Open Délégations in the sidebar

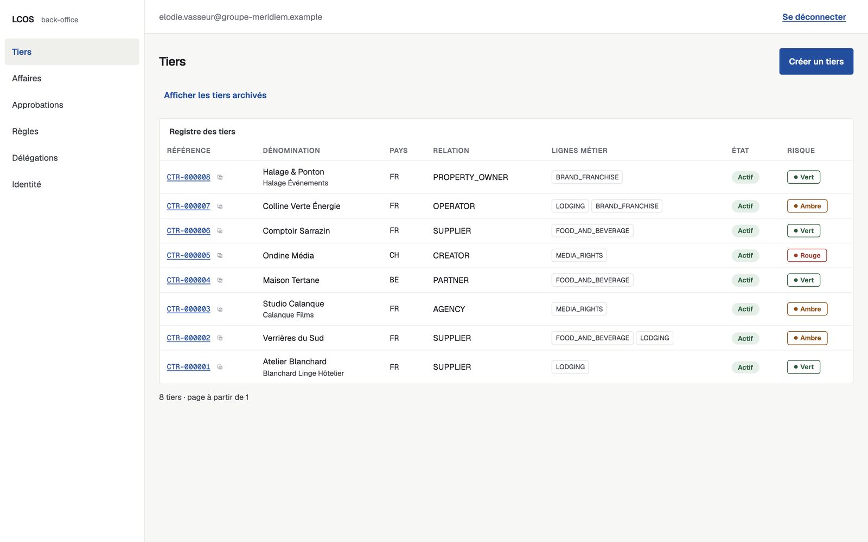pos(72,158)
